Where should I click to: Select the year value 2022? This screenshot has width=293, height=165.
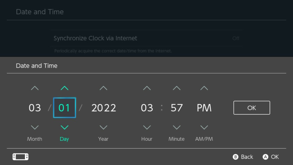104,108
